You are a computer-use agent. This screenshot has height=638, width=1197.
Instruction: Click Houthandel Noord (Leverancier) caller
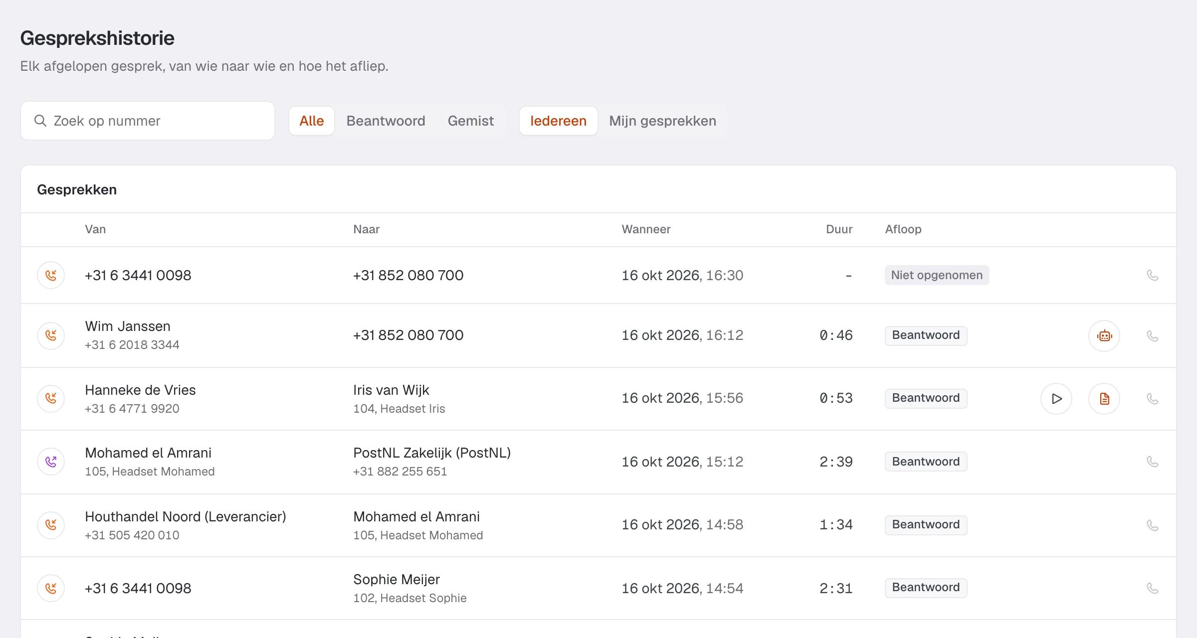click(186, 517)
